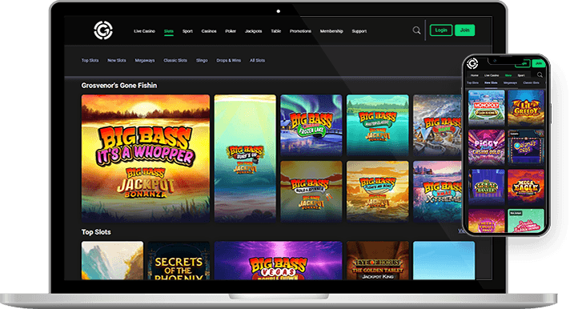Screen dimensions: 574x309
Task: Open Big Bass Vegas Double Down tile
Action: click(279, 260)
